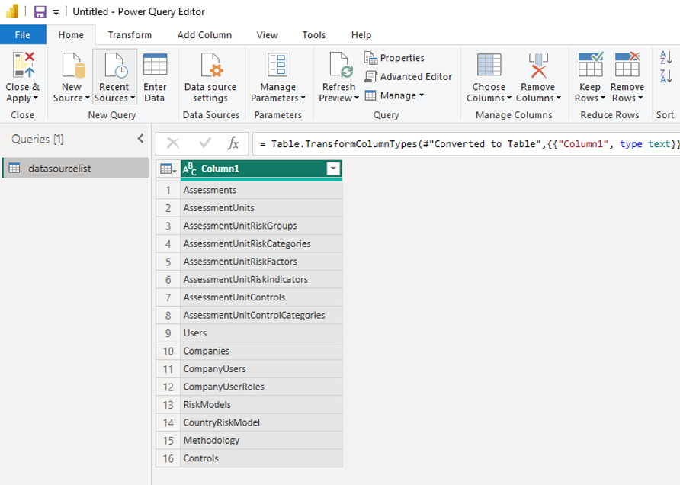Select the datasourcelist query

pyautogui.click(x=75, y=169)
